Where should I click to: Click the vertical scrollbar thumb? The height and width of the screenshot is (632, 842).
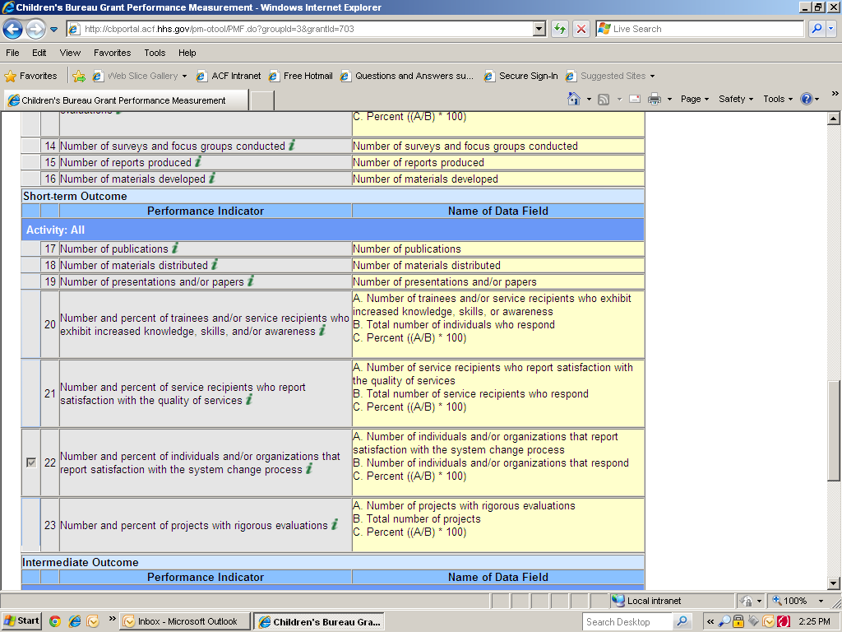[x=834, y=431]
